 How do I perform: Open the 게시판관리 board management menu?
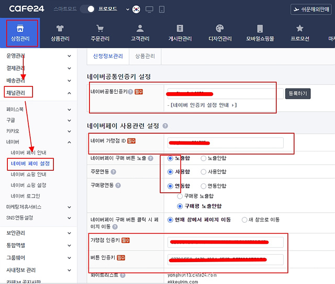tap(180, 33)
